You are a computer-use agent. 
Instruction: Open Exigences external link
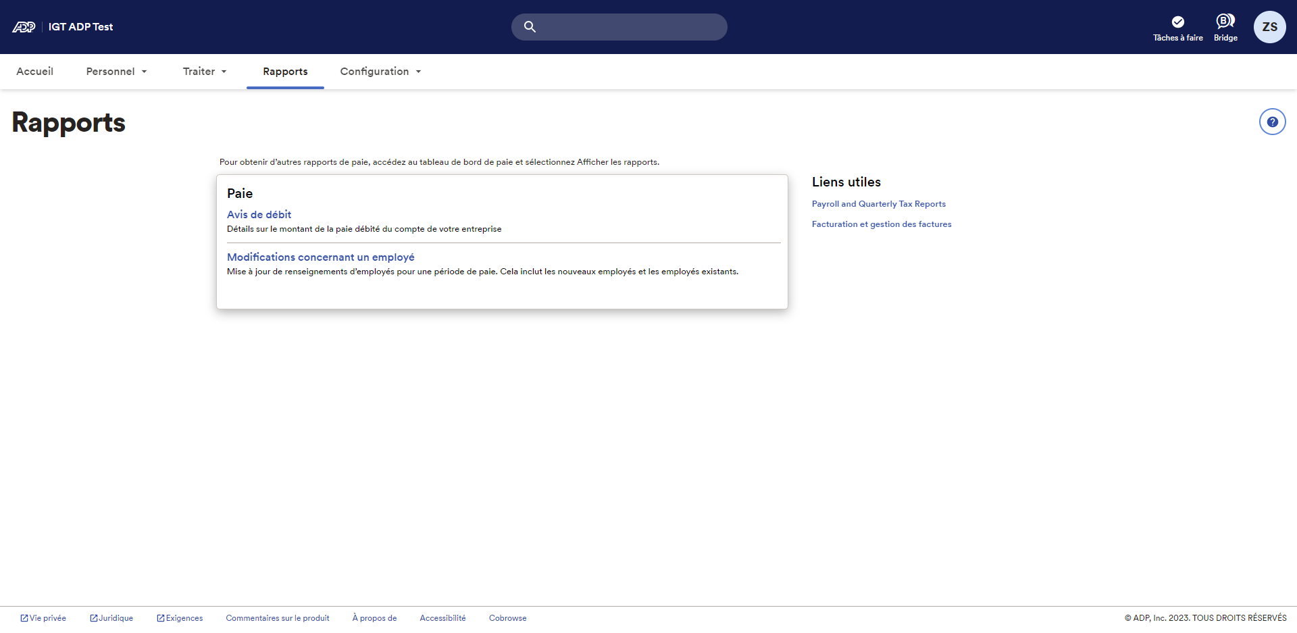tap(180, 618)
